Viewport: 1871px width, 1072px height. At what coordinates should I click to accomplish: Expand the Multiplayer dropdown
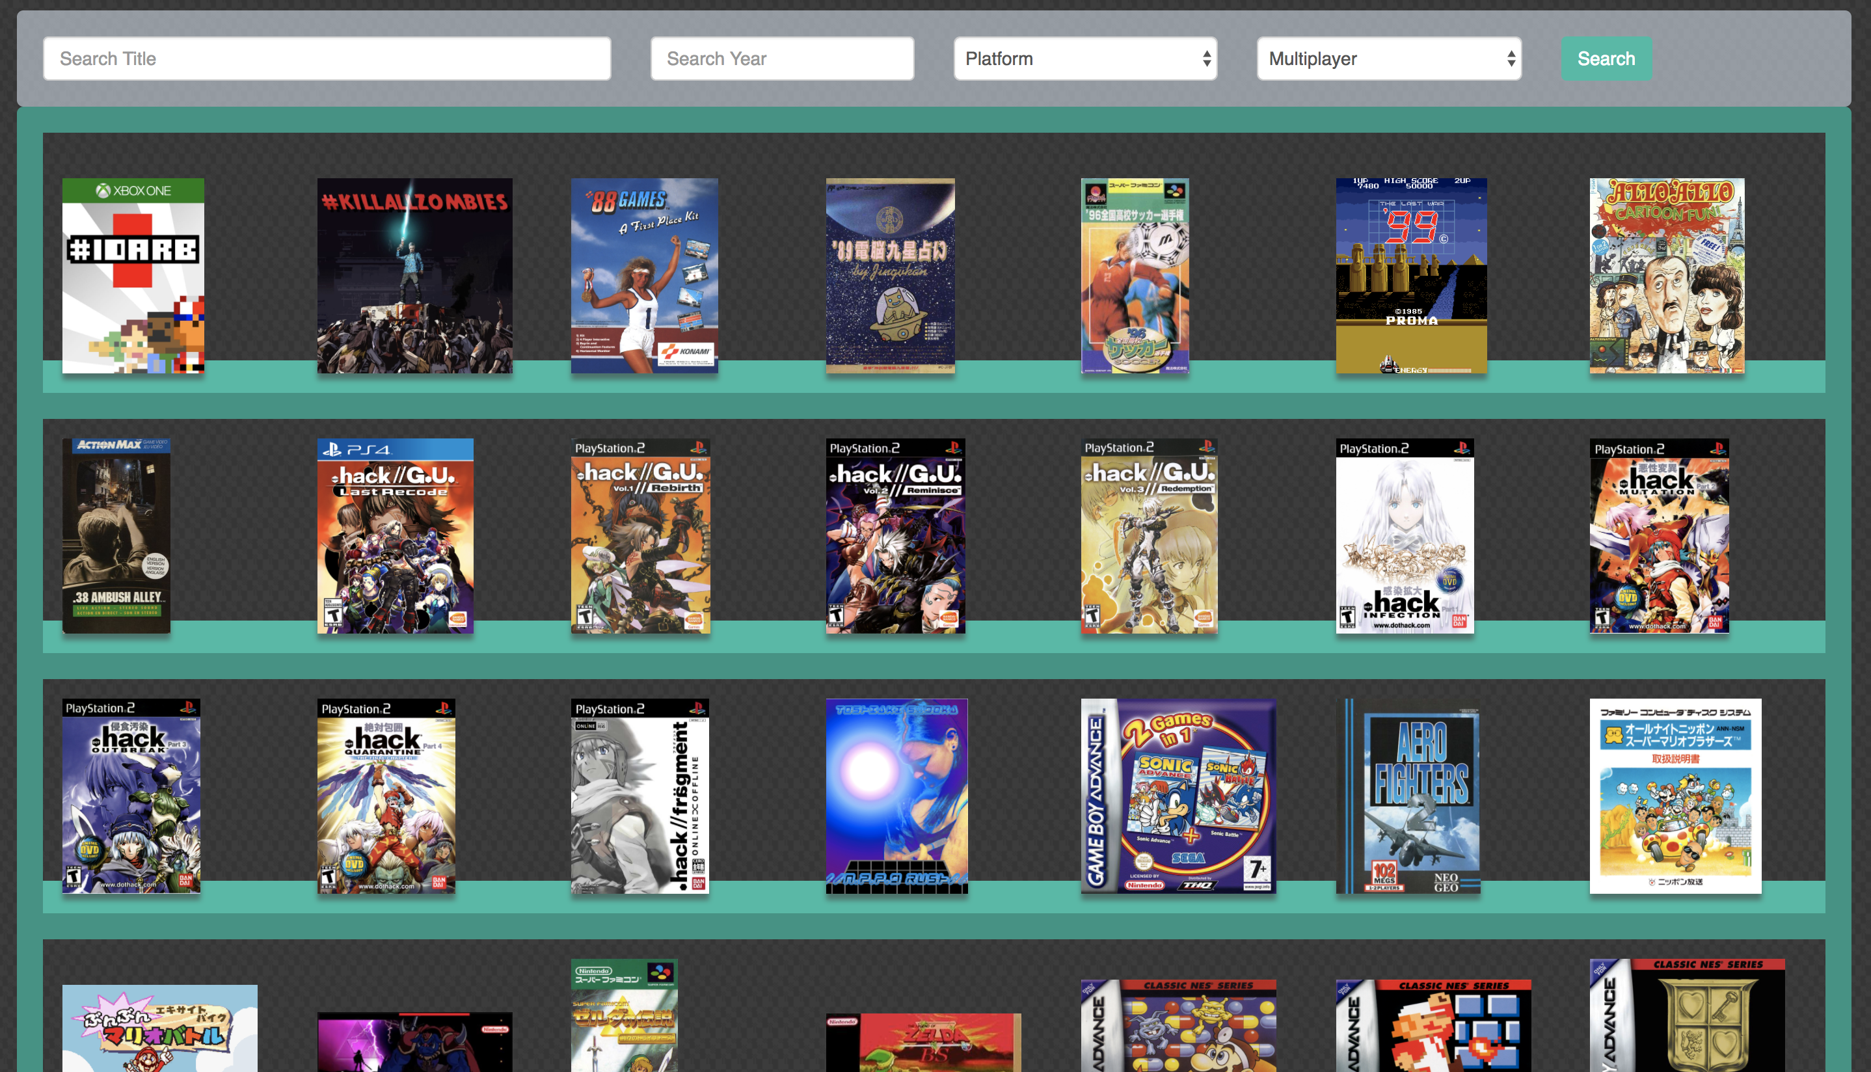coord(1388,59)
